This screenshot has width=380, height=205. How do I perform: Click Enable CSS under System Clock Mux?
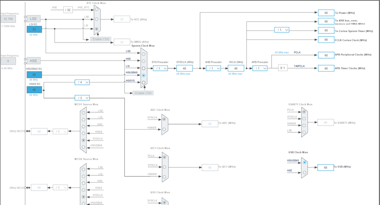coord(143,93)
